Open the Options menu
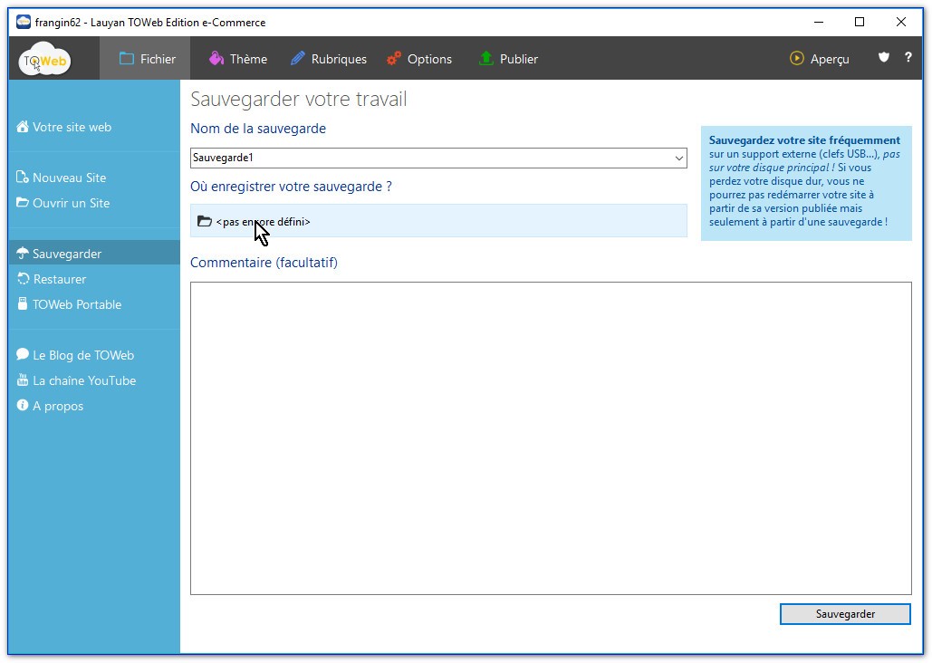This screenshot has height=663, width=932. [x=419, y=59]
